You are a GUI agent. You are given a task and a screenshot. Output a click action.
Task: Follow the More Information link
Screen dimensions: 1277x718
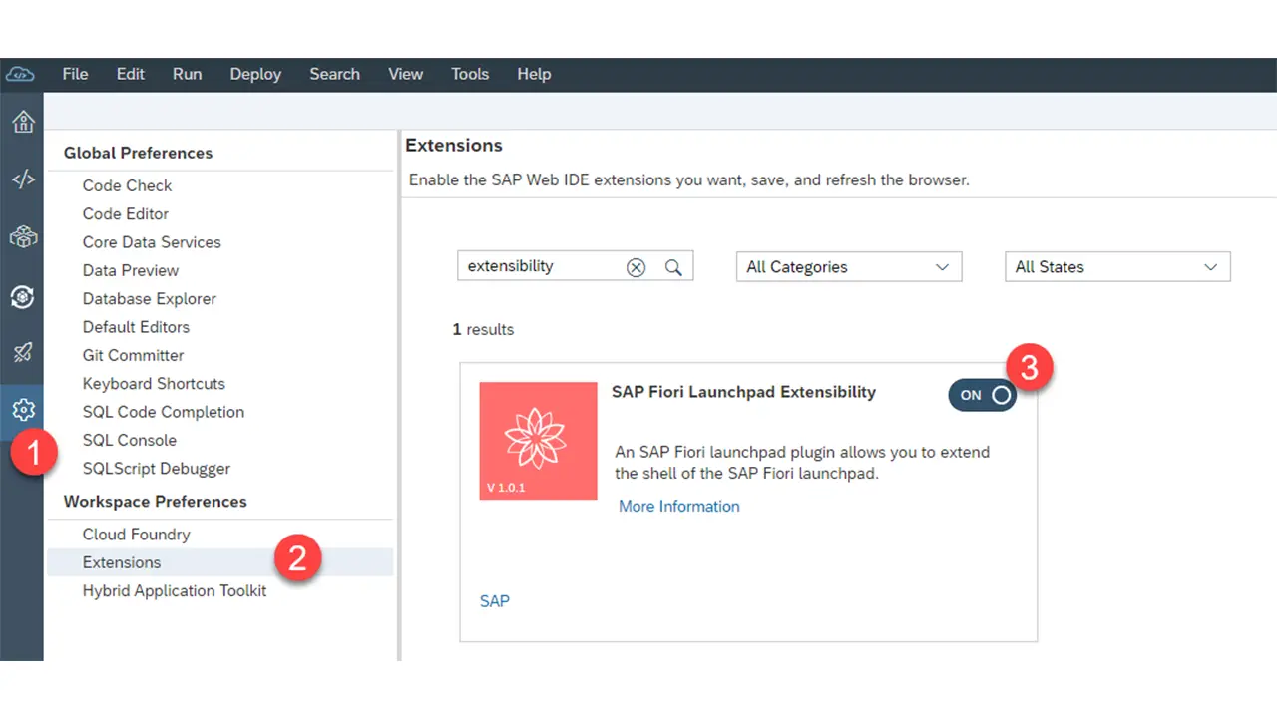click(x=679, y=507)
